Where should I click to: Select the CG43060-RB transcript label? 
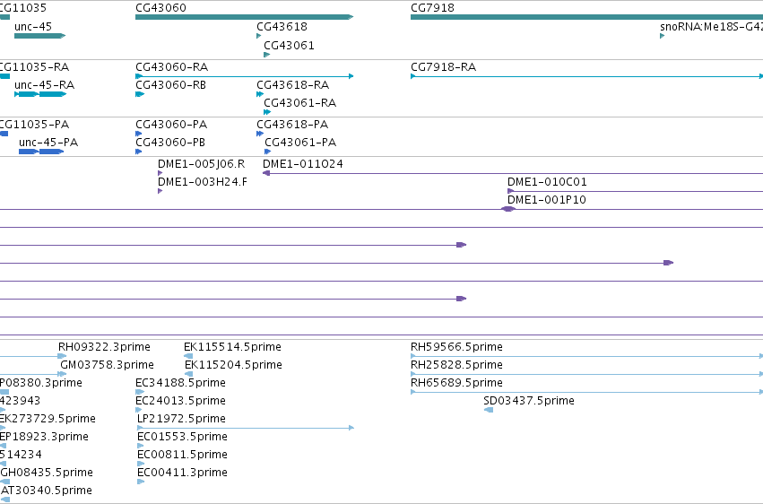pos(170,85)
